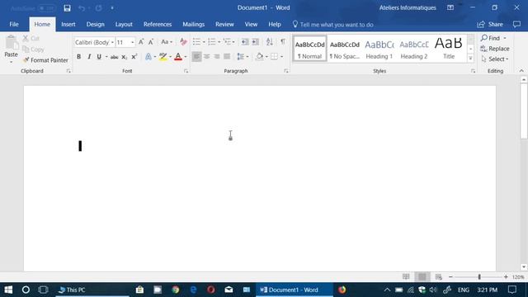Click Justify alignment icon
The image size is (528, 297).
pyautogui.click(x=227, y=57)
